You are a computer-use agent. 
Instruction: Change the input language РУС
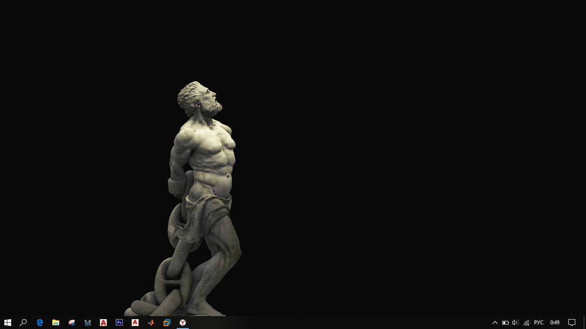click(539, 323)
